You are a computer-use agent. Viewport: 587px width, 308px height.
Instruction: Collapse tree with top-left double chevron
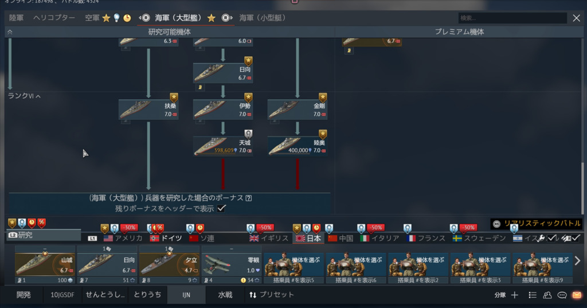coord(10,32)
